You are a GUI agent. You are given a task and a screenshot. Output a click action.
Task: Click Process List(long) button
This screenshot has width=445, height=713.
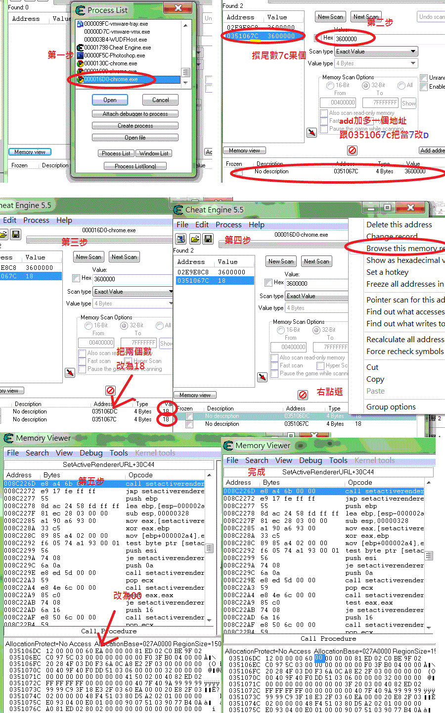pyautogui.click(x=135, y=166)
